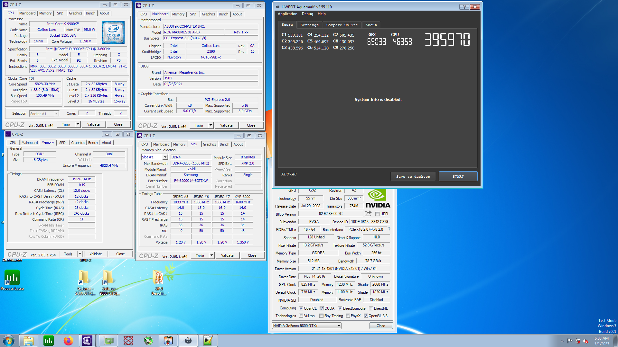Click the Part Number F4-3200C14-8GTZKW field

(191, 181)
